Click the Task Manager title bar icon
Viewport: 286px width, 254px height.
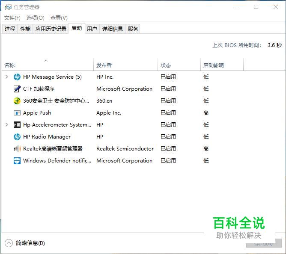pos(8,7)
